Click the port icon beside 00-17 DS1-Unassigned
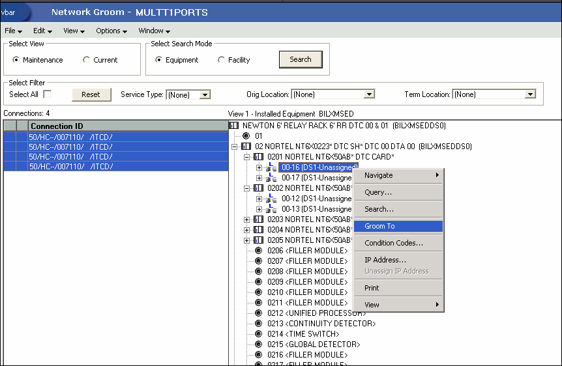This screenshot has height=366, width=562. 271,178
